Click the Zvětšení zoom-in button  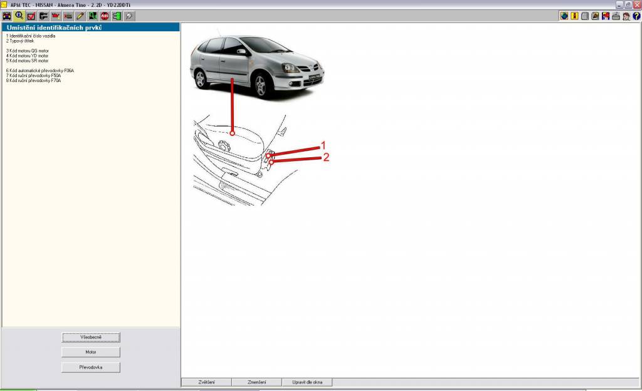pos(206,382)
